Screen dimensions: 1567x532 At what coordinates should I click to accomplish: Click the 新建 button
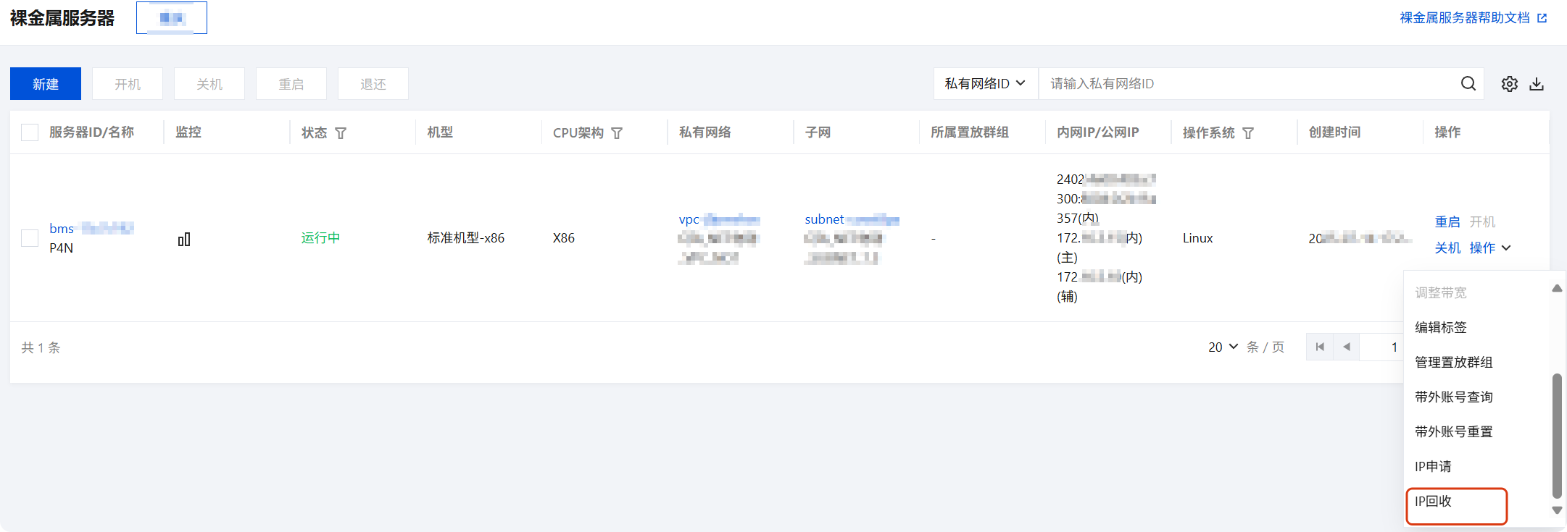pyautogui.click(x=46, y=84)
